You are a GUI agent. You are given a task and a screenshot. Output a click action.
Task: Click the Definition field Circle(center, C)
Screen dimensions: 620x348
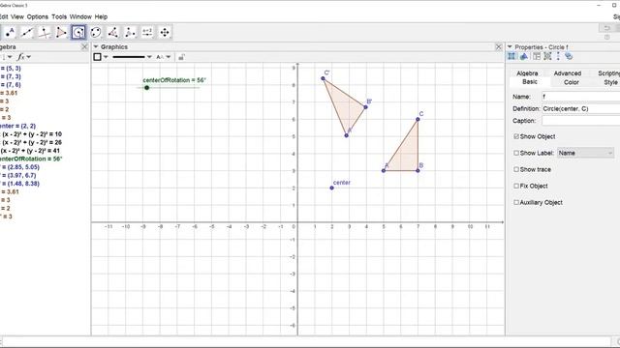(x=580, y=108)
